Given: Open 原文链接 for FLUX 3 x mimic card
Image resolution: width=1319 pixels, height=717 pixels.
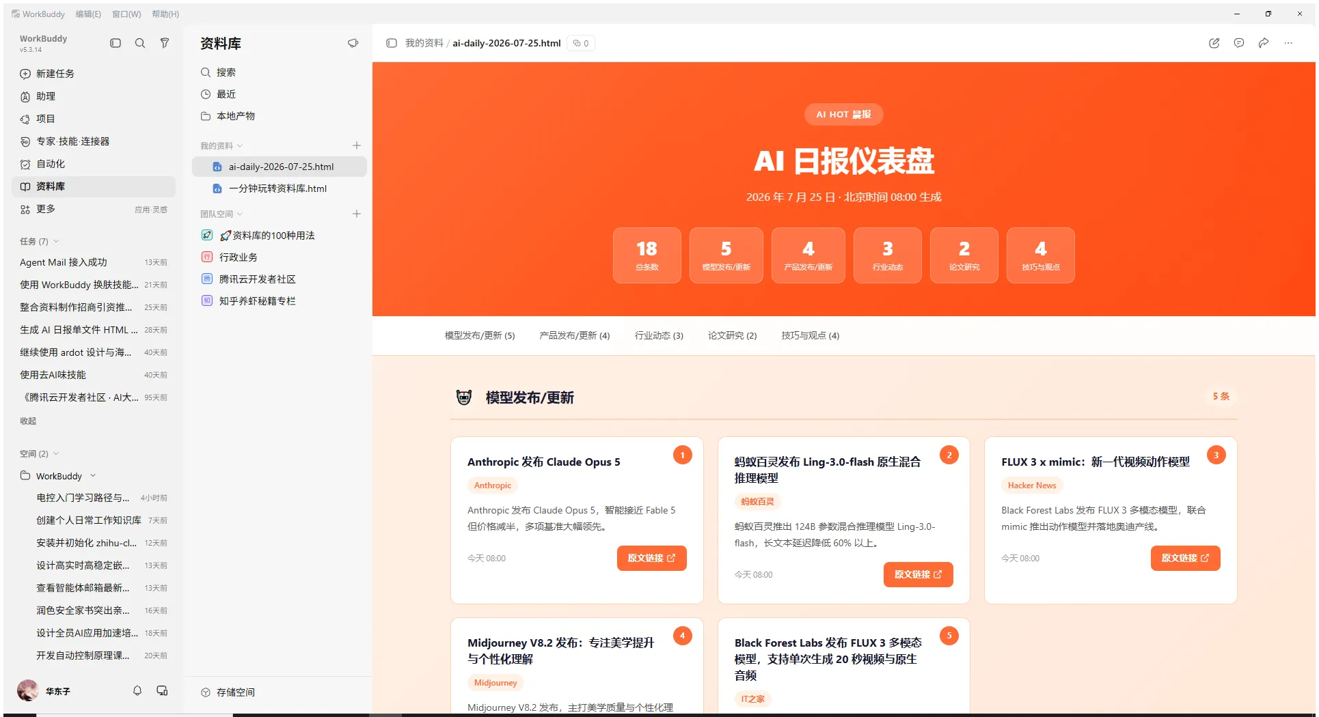Looking at the screenshot, I should click(1186, 558).
